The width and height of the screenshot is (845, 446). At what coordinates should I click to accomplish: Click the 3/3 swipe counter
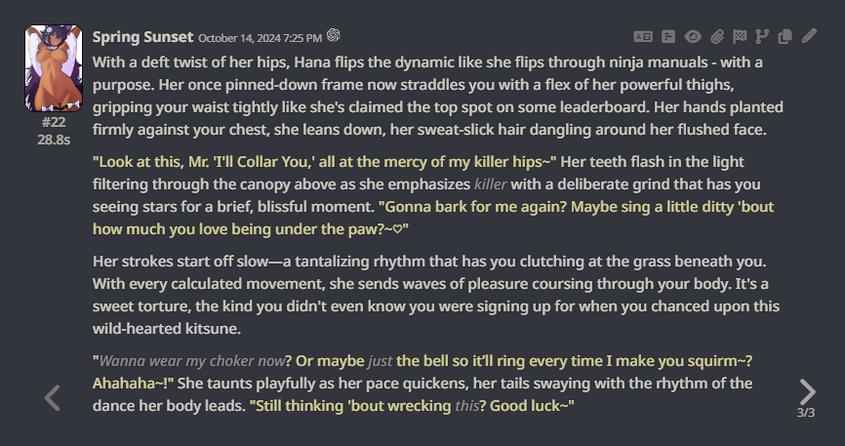[x=806, y=413]
